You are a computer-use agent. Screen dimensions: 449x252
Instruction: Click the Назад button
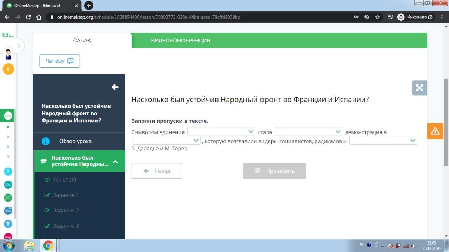coord(156,171)
